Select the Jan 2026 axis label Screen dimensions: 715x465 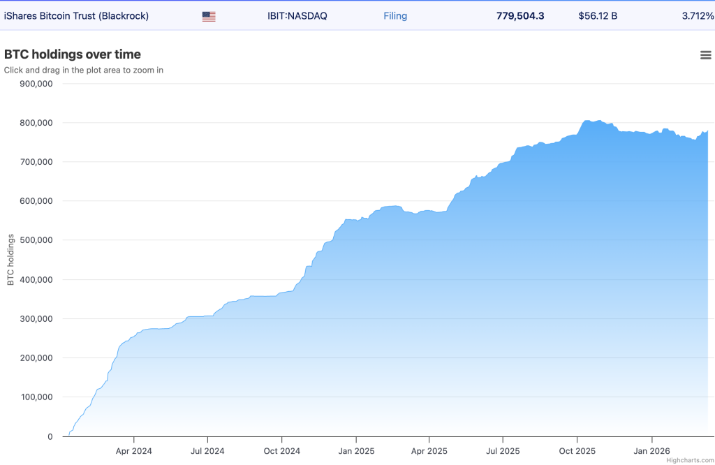651,451
